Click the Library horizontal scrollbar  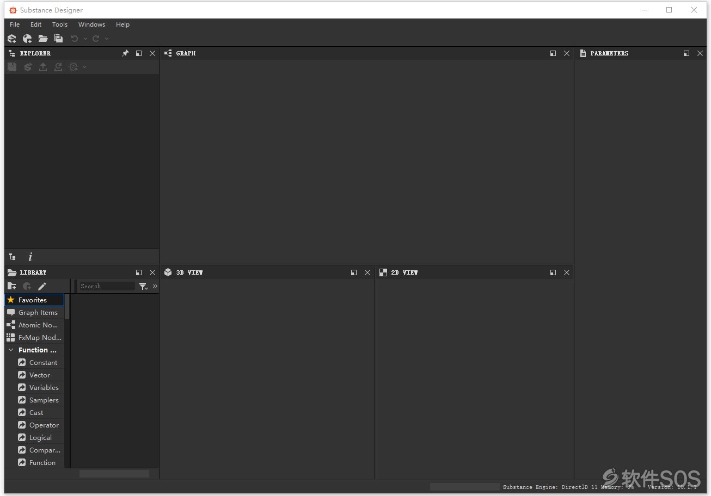(114, 474)
